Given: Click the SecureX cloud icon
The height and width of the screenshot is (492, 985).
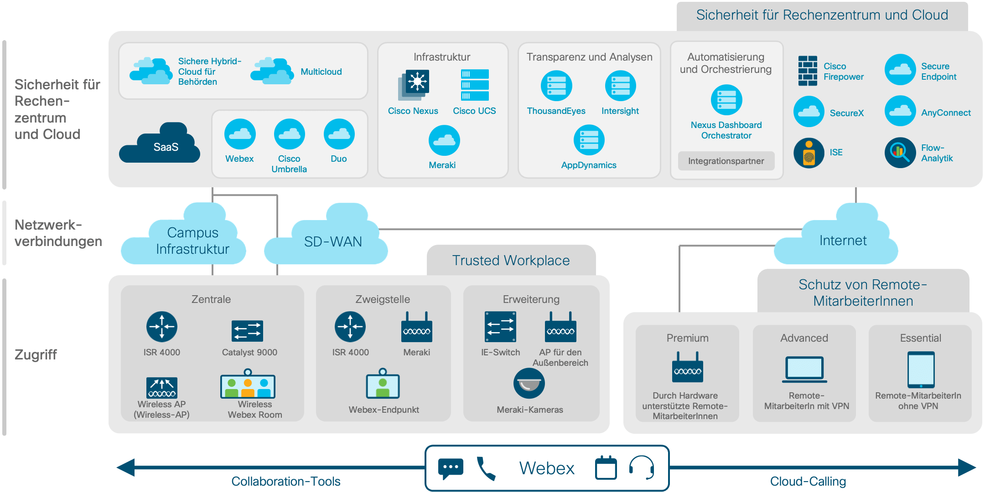Looking at the screenshot, I should (x=809, y=111).
